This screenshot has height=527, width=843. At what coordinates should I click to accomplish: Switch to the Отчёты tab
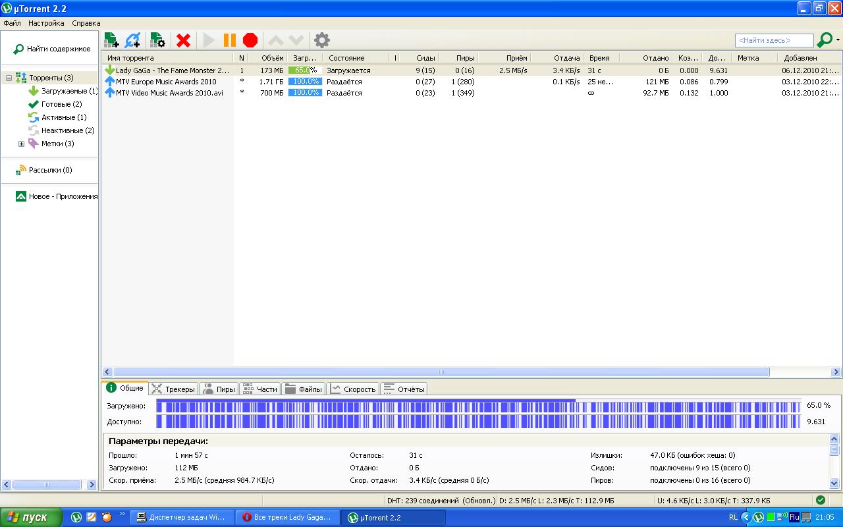pos(404,389)
